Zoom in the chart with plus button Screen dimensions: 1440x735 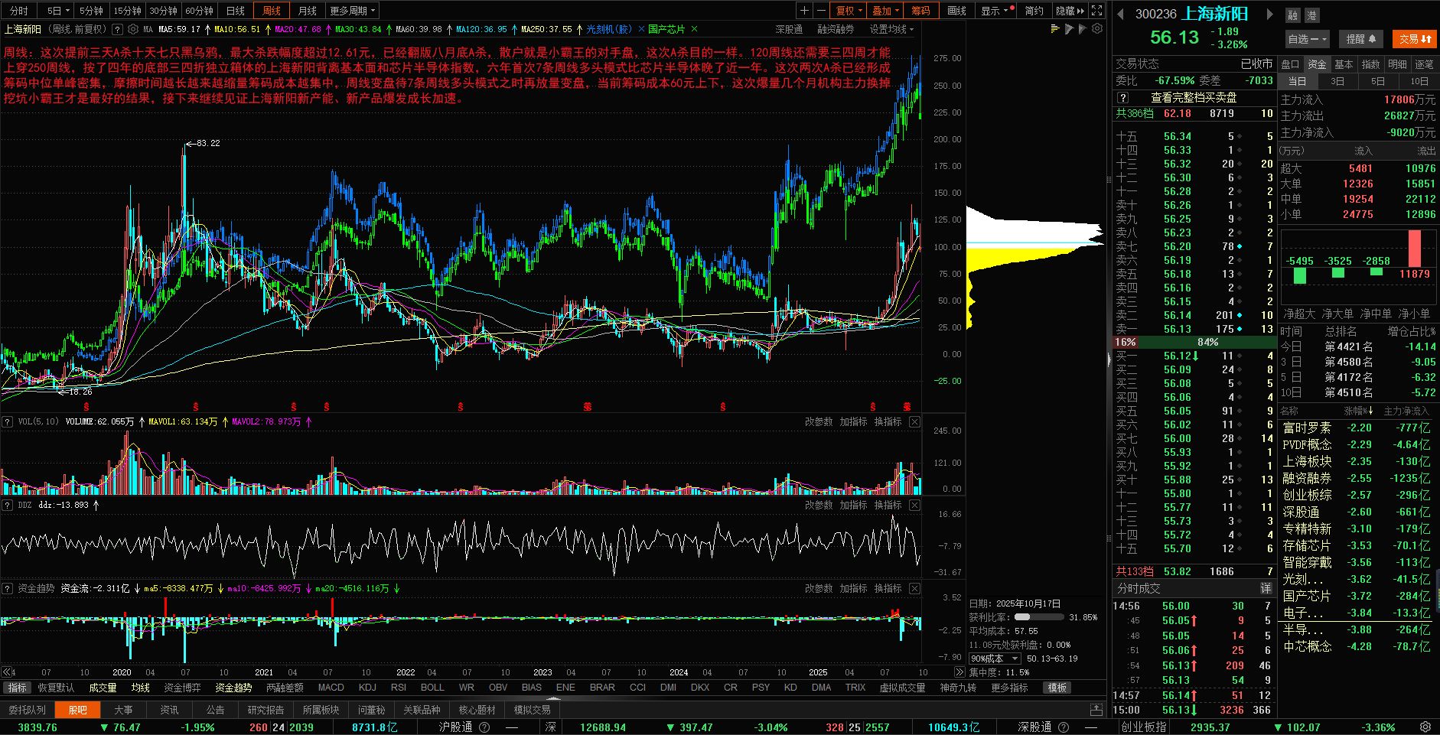click(x=804, y=11)
